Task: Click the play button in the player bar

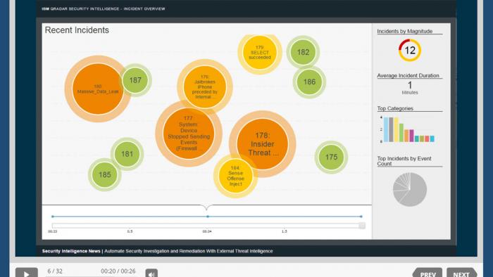Action: (x=27, y=273)
